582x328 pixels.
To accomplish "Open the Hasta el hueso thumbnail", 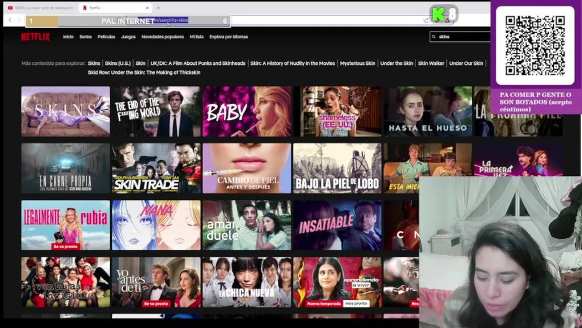I will coord(428,111).
